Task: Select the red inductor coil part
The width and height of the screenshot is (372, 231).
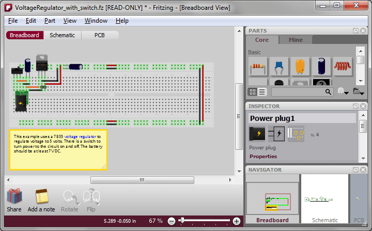Action: click(343, 66)
